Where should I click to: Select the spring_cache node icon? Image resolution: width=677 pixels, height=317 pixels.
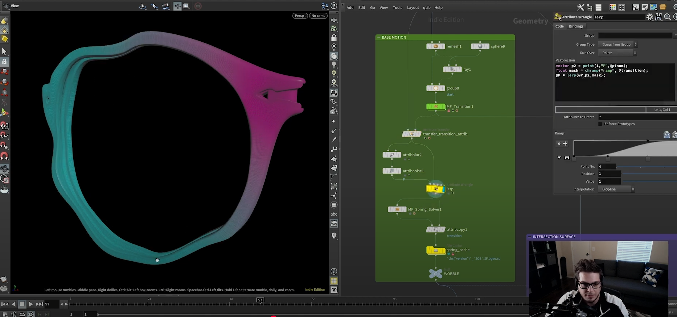(x=436, y=250)
